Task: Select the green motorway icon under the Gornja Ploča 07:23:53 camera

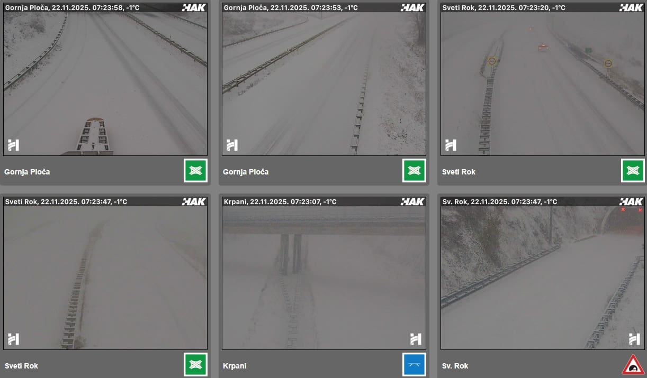Action: [414, 170]
